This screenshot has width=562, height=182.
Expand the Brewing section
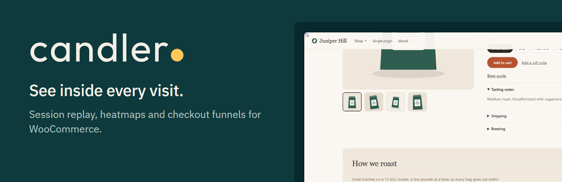496,129
